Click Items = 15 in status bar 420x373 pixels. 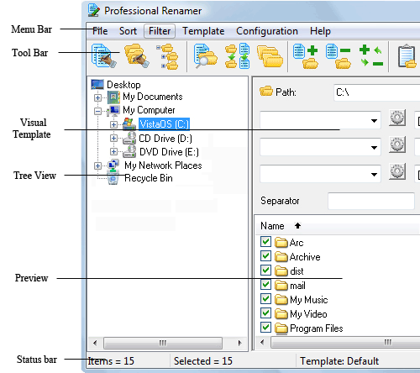111,361
